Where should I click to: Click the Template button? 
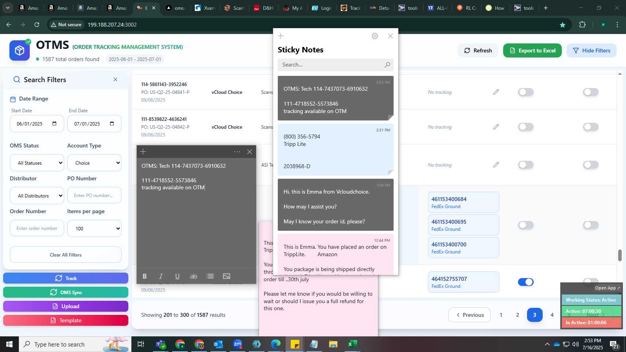(66, 320)
